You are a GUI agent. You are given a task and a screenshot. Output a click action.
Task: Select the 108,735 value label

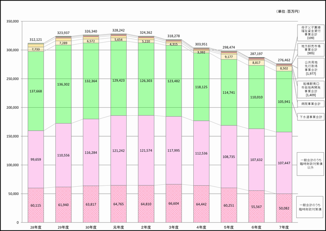(x=229, y=157)
